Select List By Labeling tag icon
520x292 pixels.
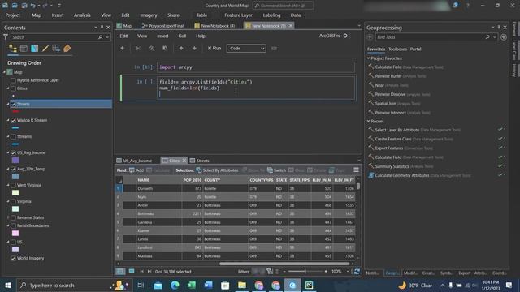(x=67, y=49)
